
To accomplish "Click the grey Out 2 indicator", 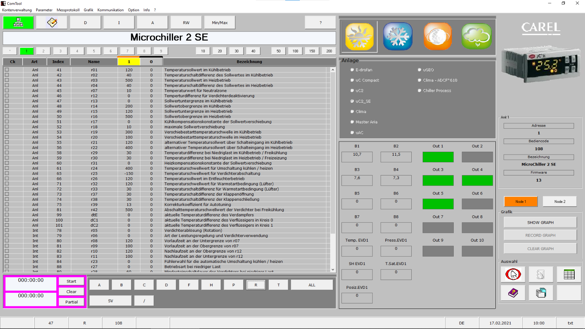I will pyautogui.click(x=477, y=157).
